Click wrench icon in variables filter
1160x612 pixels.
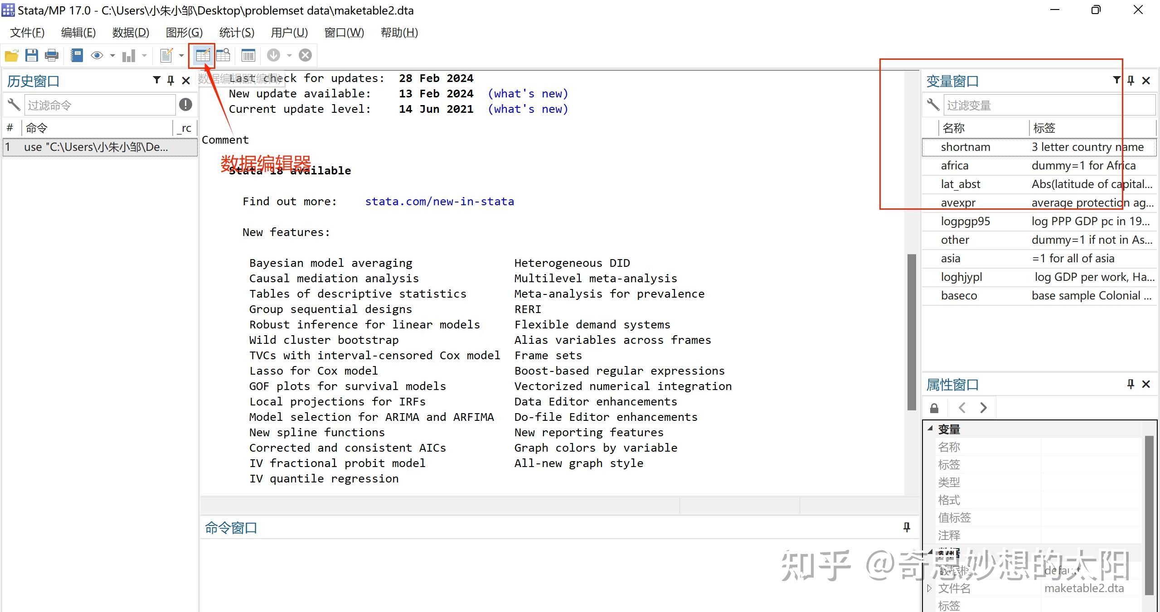933,105
